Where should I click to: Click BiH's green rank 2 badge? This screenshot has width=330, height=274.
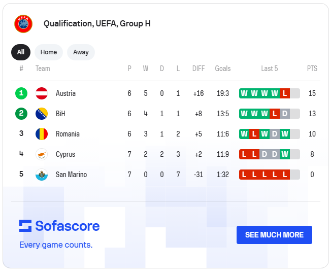point(21,114)
